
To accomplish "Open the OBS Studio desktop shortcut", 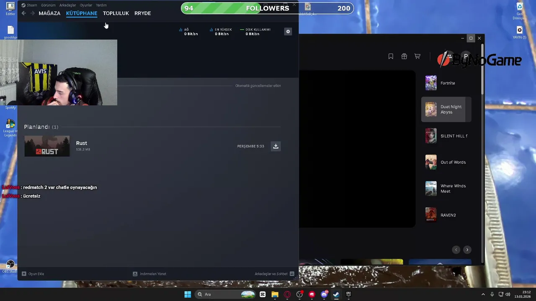I will 10,267.
